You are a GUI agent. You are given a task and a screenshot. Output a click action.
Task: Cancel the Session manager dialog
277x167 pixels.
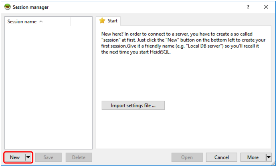(222, 157)
